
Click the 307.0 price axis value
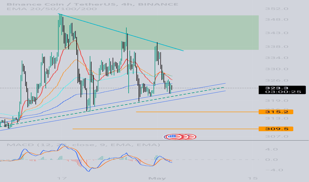277,137
